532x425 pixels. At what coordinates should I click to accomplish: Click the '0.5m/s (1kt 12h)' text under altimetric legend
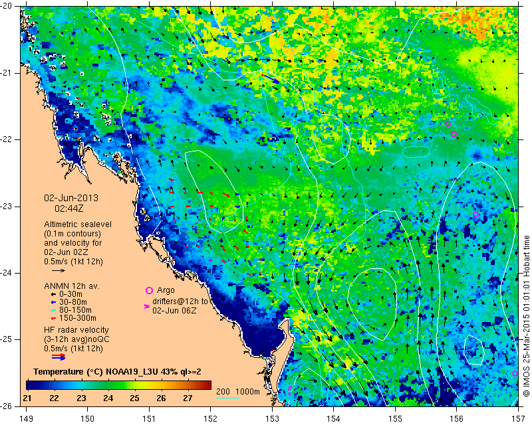point(73,262)
